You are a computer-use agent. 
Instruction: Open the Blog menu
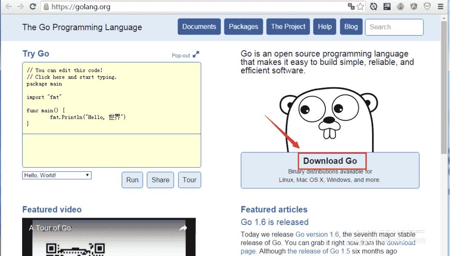coord(351,27)
